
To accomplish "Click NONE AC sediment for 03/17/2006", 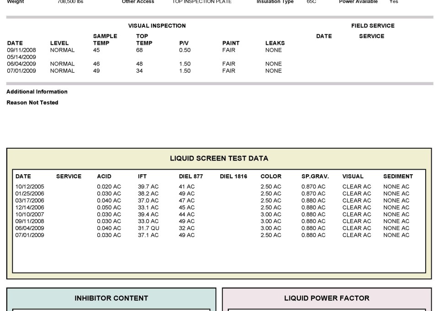I will click(396, 201).
